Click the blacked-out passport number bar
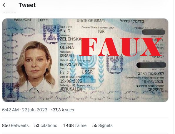 (154, 32)
